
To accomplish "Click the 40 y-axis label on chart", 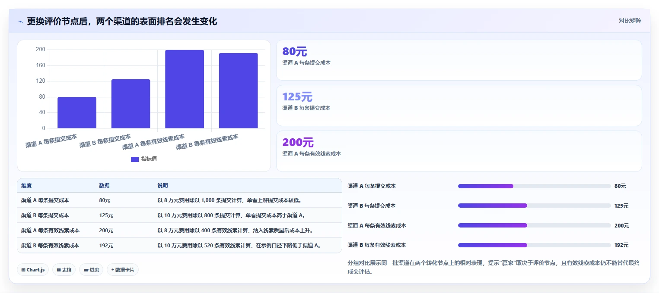I will click(x=42, y=112).
